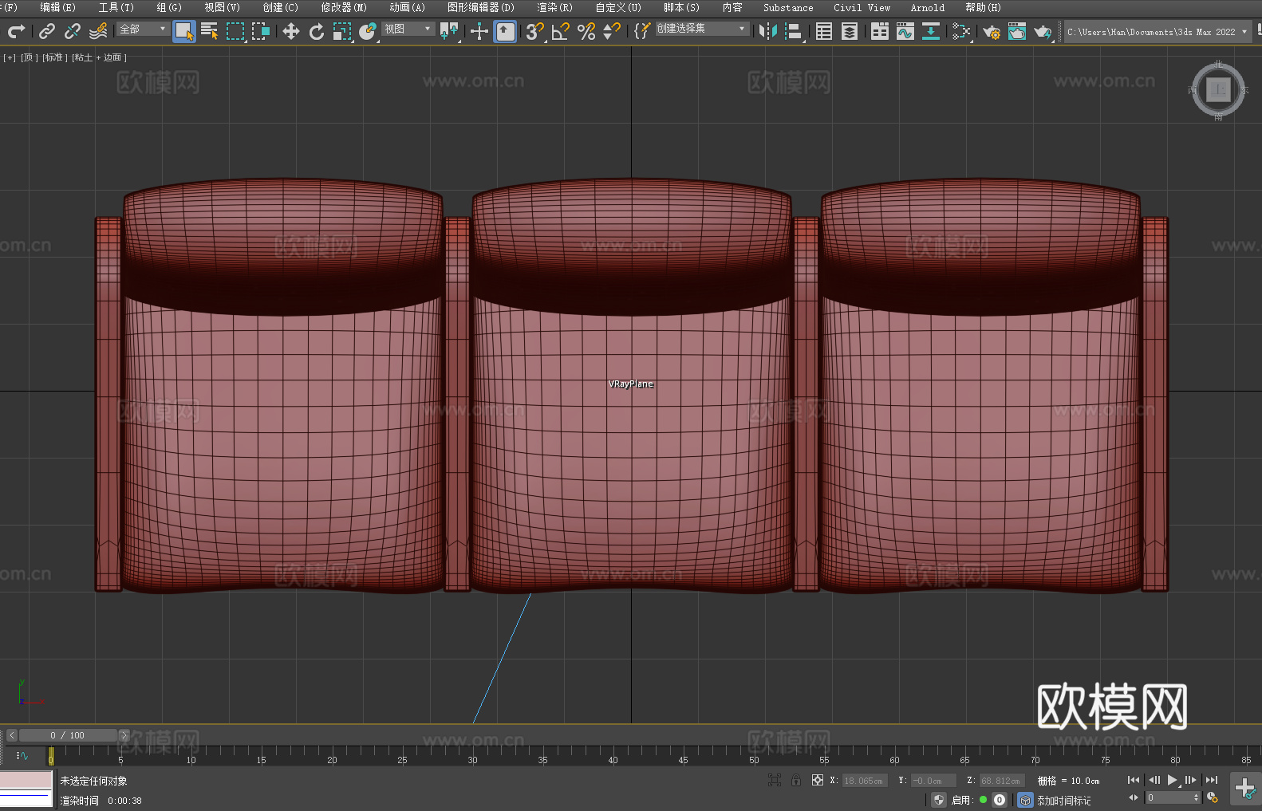Click the time slider 0 / 100 handle
1262x811 pixels.
[x=68, y=735]
